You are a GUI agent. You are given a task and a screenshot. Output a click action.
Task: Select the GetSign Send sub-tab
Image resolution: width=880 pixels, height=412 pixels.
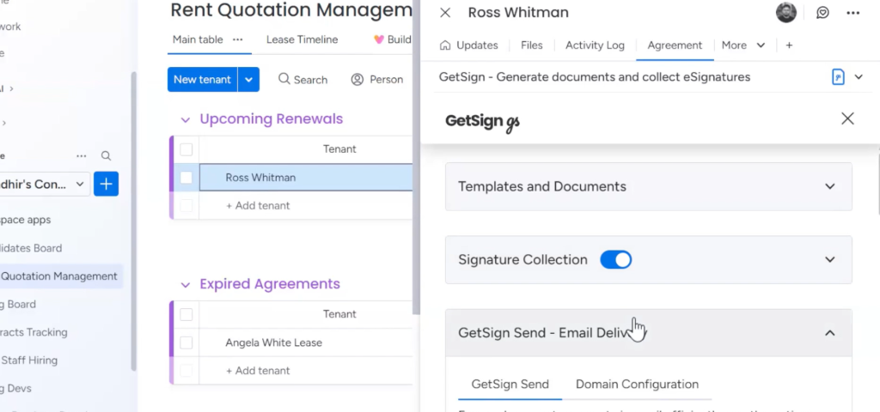[x=510, y=385]
